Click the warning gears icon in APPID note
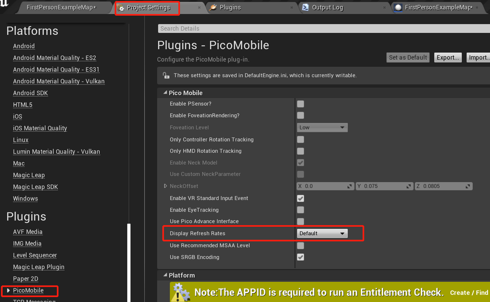The height and width of the screenshot is (302, 490). (181, 292)
